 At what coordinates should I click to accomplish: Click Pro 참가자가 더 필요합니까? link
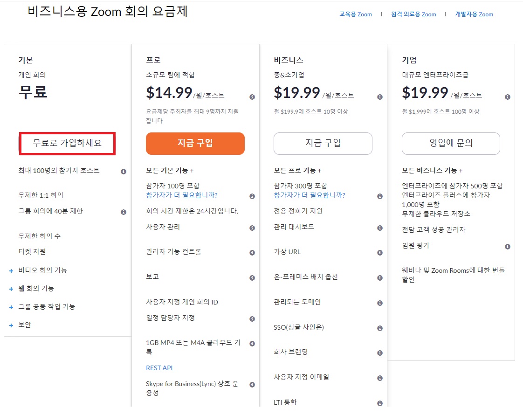182,195
